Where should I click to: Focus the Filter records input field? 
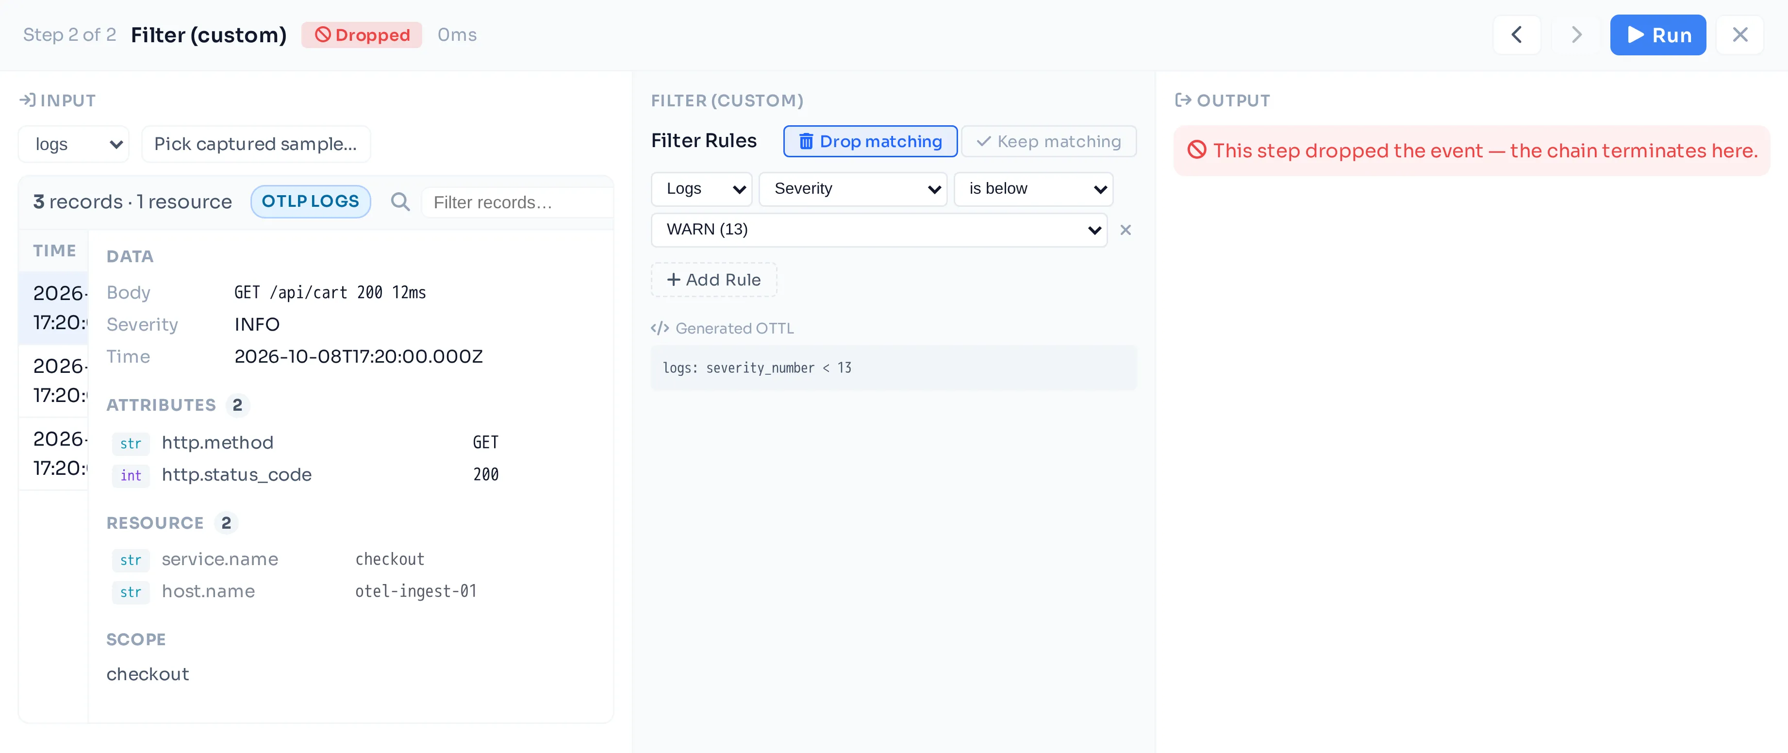click(x=517, y=202)
